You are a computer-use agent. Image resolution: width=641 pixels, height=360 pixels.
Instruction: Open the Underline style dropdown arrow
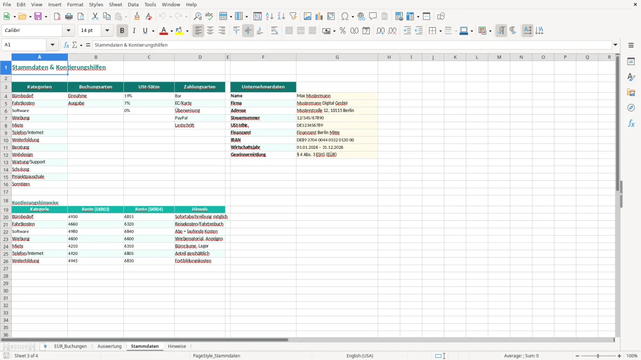pyautogui.click(x=153, y=31)
